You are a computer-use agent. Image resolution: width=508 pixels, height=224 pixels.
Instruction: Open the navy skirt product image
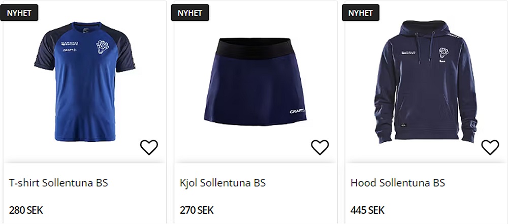256,82
